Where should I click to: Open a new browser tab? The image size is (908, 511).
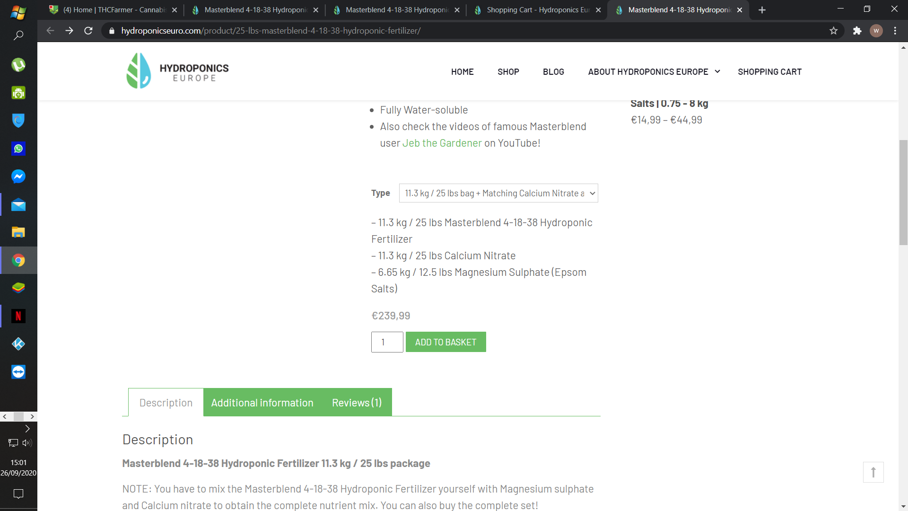pyautogui.click(x=762, y=10)
